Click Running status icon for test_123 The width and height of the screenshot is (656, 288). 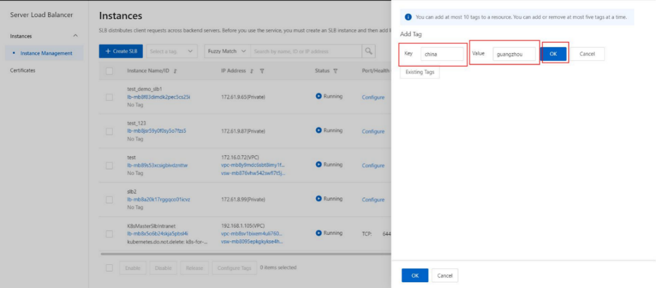(318, 130)
